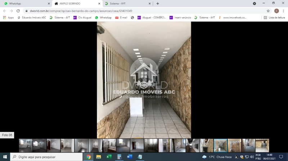Open the Windows Start menu
The width and height of the screenshot is (288, 161).
(5, 157)
